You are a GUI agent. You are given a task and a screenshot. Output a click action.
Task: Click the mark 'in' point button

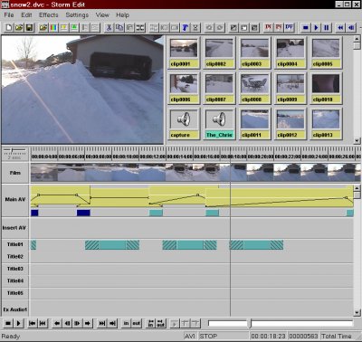tap(126, 324)
